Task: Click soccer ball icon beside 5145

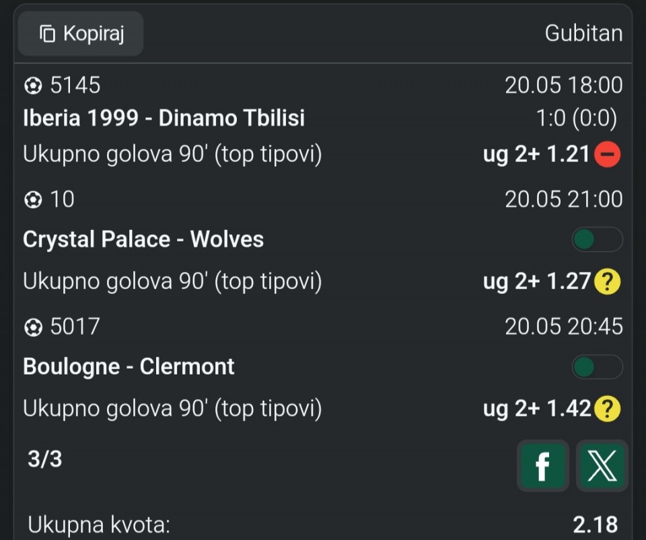Action: (33, 86)
